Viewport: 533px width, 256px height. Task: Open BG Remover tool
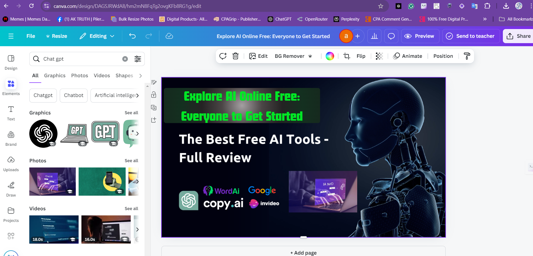pos(293,56)
